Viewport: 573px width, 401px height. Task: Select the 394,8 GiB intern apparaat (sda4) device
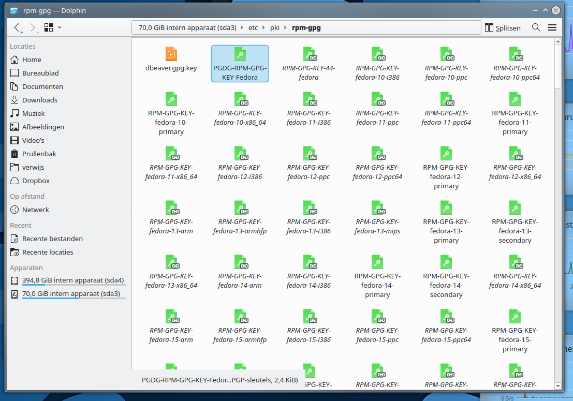coord(69,280)
